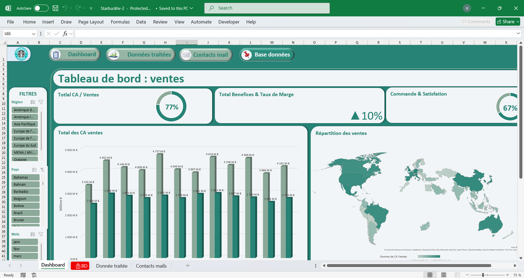
Task: Switch to Page Break Preview view
Action: pyautogui.click(x=457, y=275)
